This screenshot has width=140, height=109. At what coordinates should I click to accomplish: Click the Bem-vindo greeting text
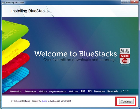pos(113,91)
